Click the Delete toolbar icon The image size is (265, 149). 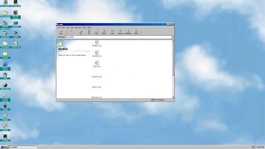click(x=120, y=32)
